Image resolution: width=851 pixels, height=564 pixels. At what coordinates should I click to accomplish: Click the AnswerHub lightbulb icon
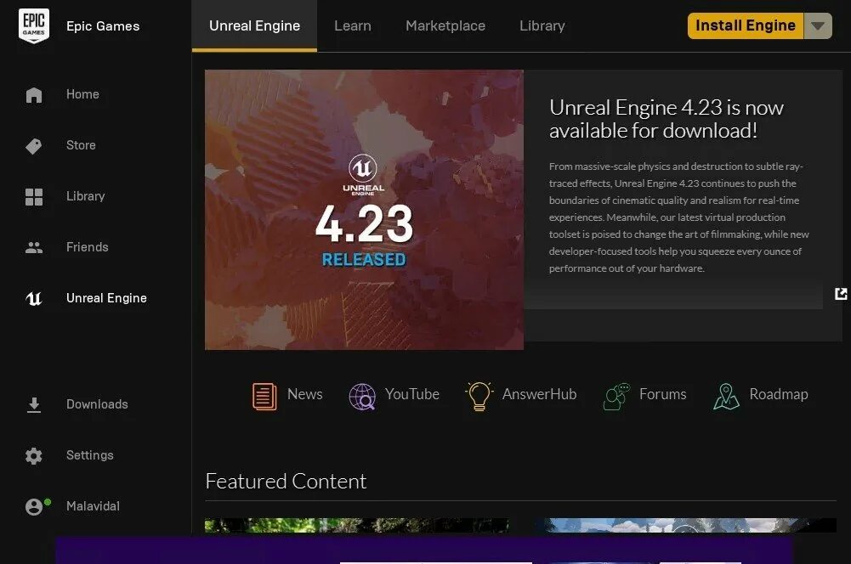click(x=479, y=396)
